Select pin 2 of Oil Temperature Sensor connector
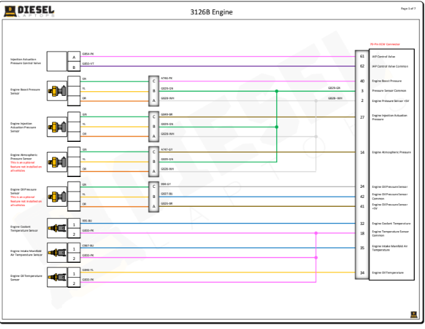This screenshot has height=329, width=425. tap(74, 283)
